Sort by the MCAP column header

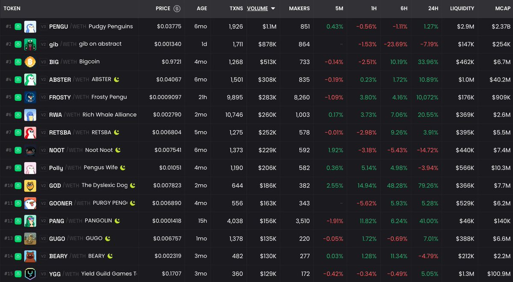pos(502,9)
